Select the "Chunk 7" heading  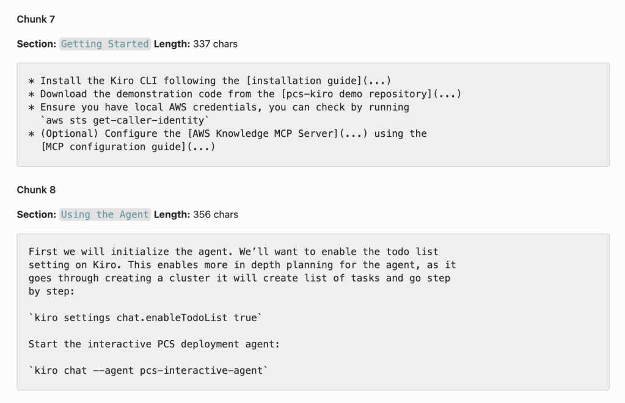tap(36, 20)
